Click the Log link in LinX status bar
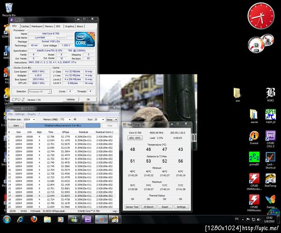The image size is (281, 233). pyautogui.click(x=115, y=211)
